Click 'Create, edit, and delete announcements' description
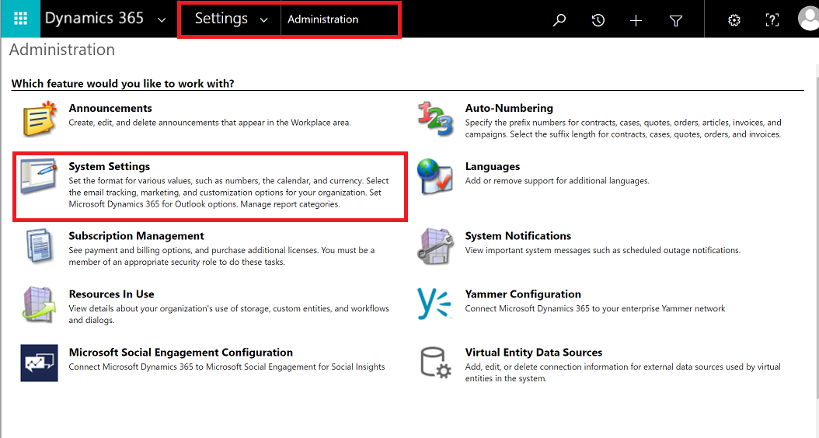 pos(210,122)
